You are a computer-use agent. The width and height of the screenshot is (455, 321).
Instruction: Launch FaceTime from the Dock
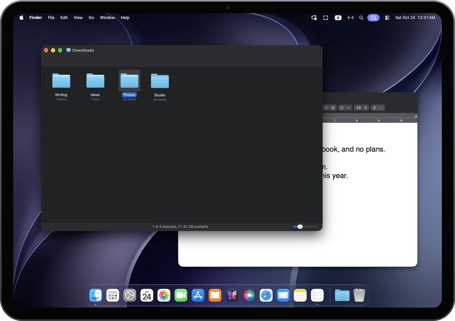[181, 295]
